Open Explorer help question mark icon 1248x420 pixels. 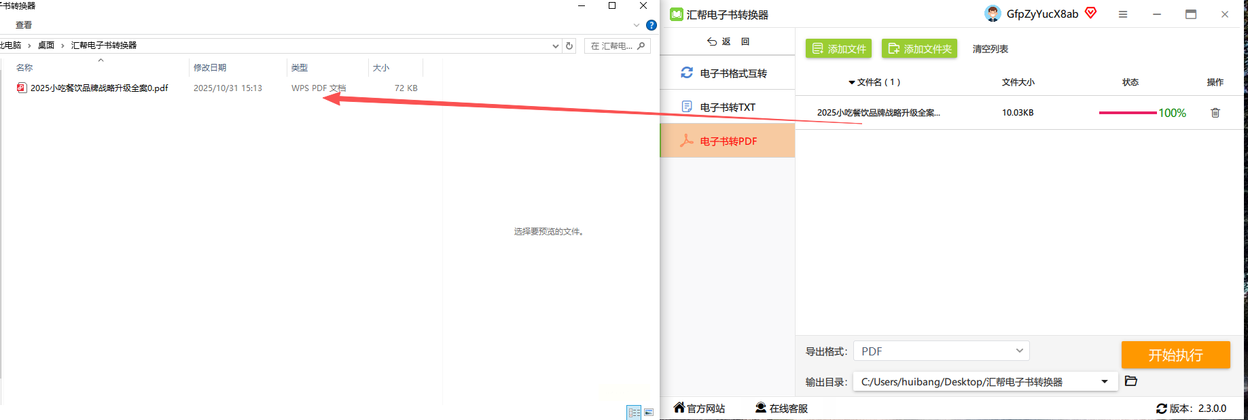pyautogui.click(x=652, y=25)
